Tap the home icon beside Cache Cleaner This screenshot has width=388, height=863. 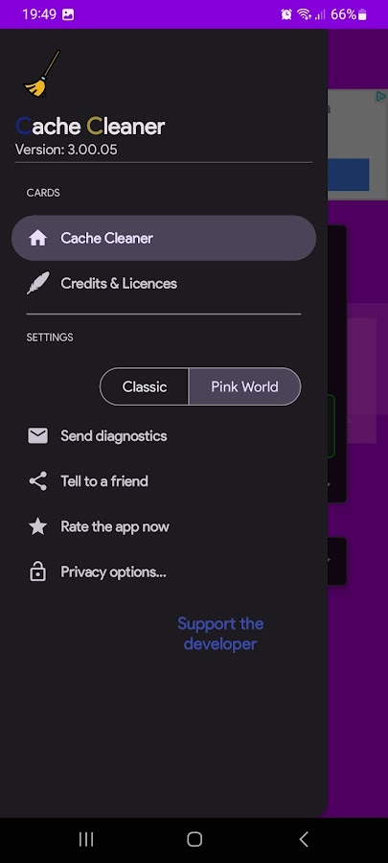[x=37, y=239]
